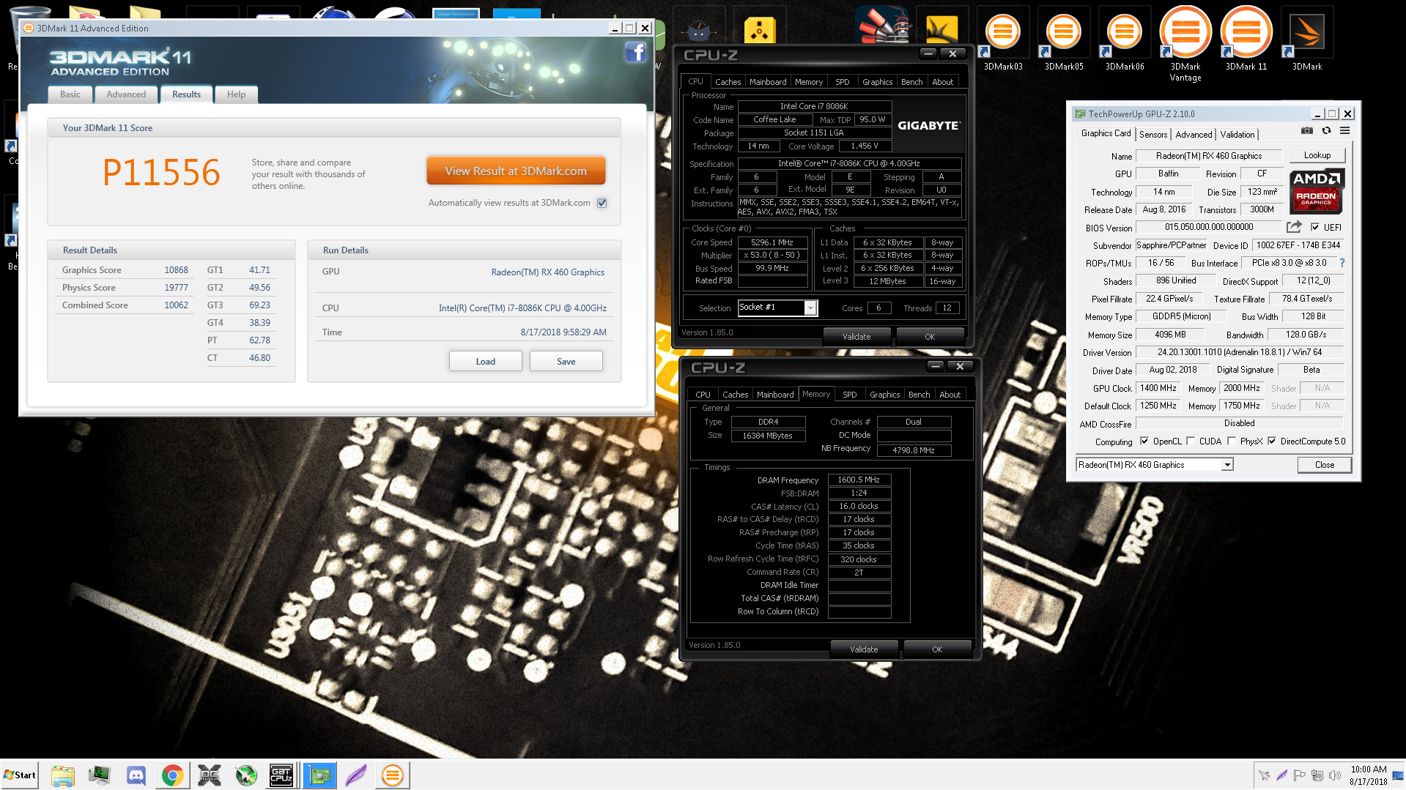Click View Result at 3DMark.com button

(x=516, y=171)
